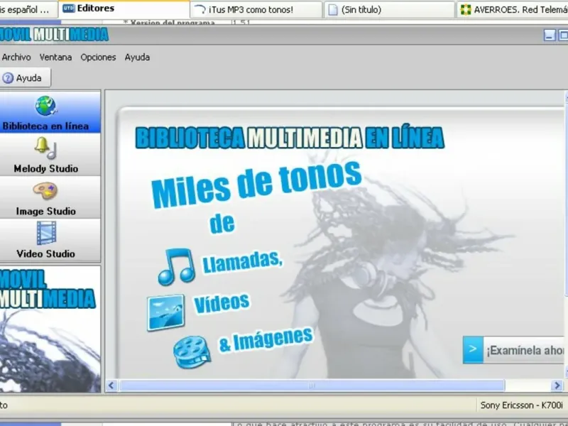Switch to the español browser tab
The height and width of the screenshot is (426, 568).
pos(28,10)
